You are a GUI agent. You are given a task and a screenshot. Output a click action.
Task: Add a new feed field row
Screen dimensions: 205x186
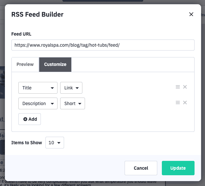pyautogui.click(x=30, y=119)
